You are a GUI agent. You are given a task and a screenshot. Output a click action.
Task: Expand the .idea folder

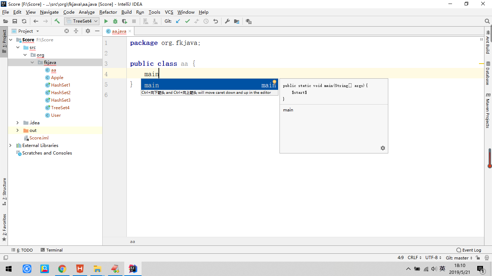tap(18, 123)
